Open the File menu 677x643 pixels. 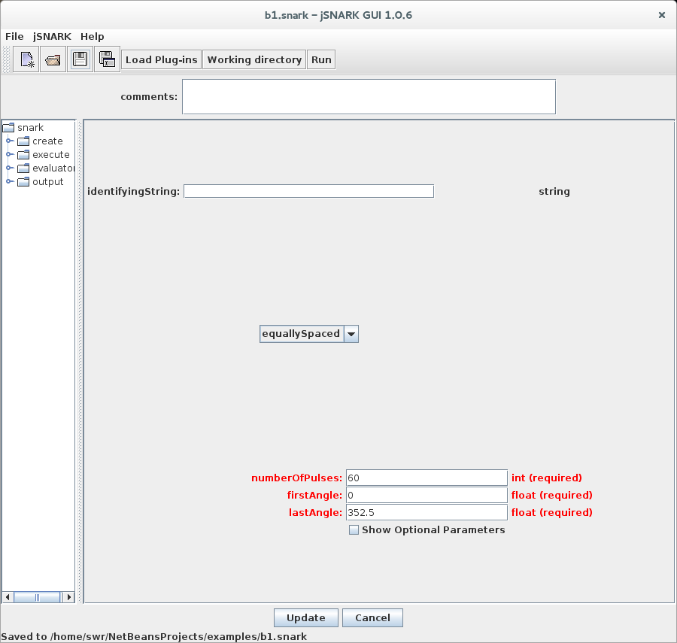pyautogui.click(x=14, y=36)
